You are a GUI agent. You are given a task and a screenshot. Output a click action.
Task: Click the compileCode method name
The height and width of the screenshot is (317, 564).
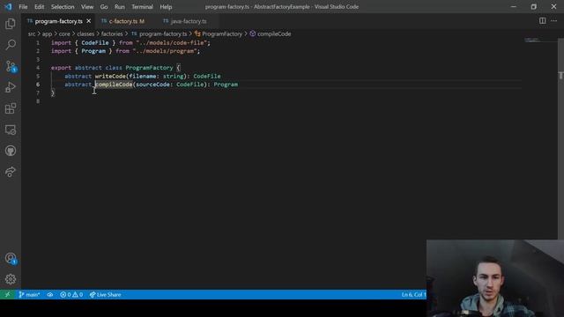[114, 85]
